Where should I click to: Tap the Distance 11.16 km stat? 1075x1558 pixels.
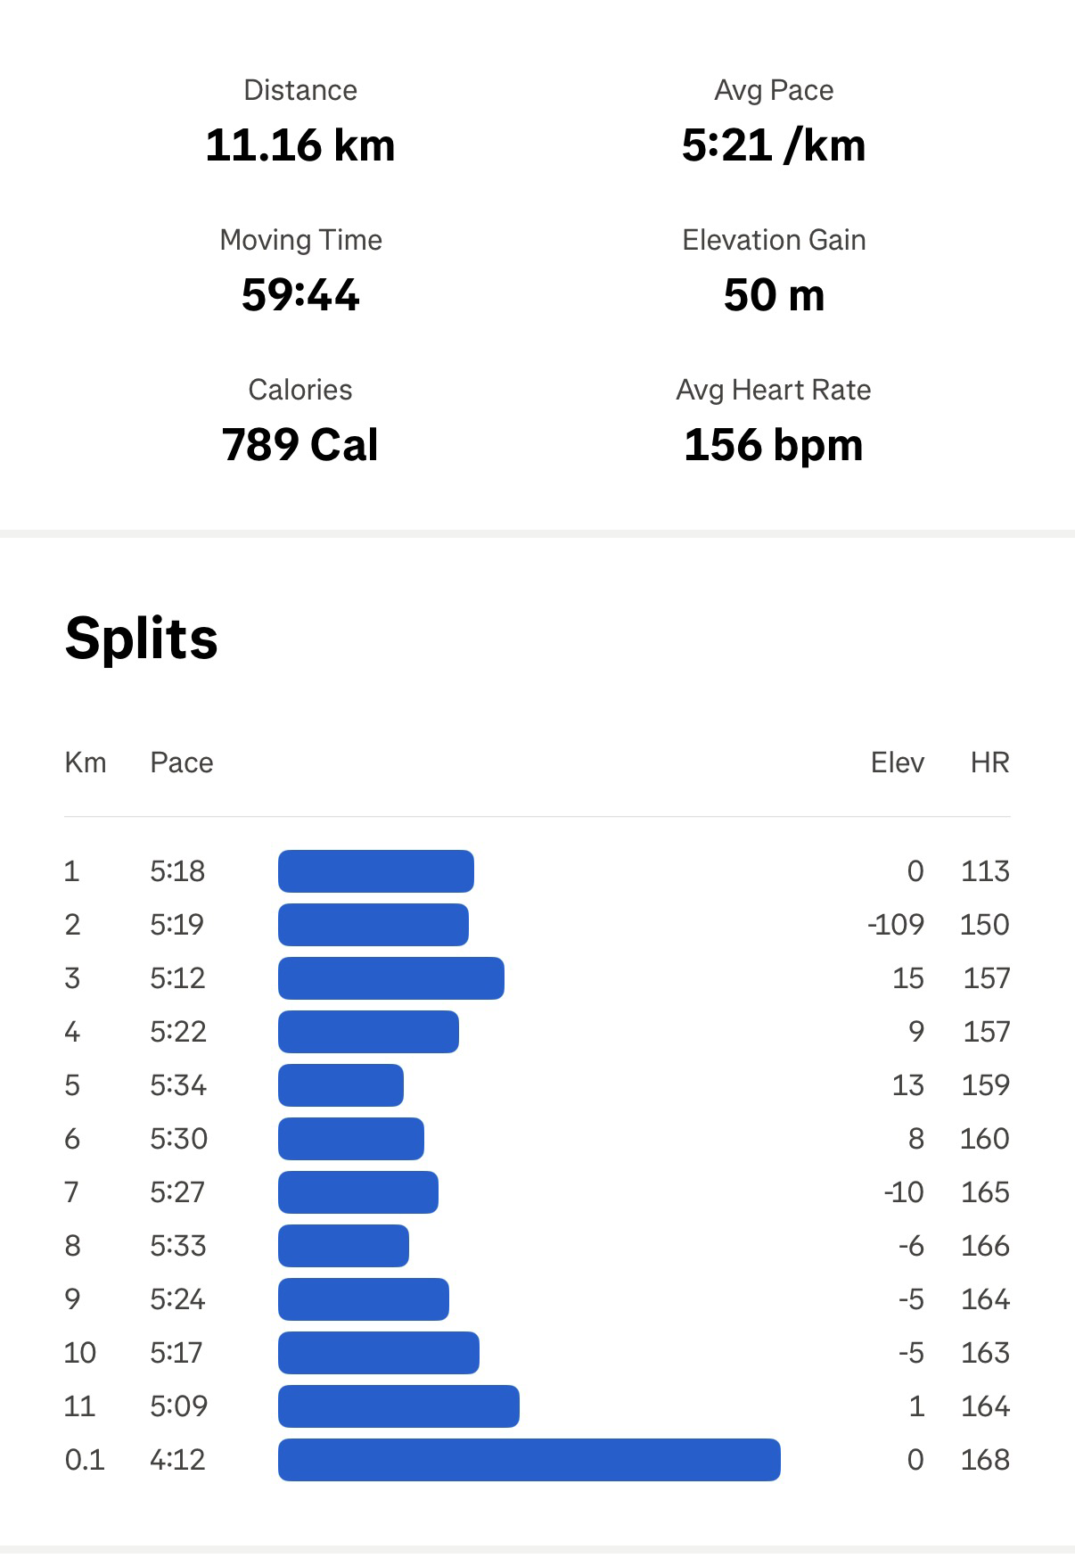[x=300, y=144]
